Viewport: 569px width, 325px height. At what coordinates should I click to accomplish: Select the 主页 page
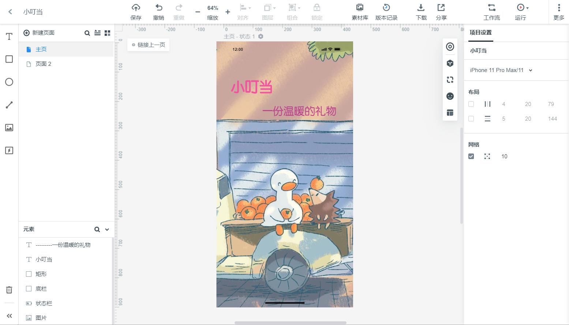[66, 49]
